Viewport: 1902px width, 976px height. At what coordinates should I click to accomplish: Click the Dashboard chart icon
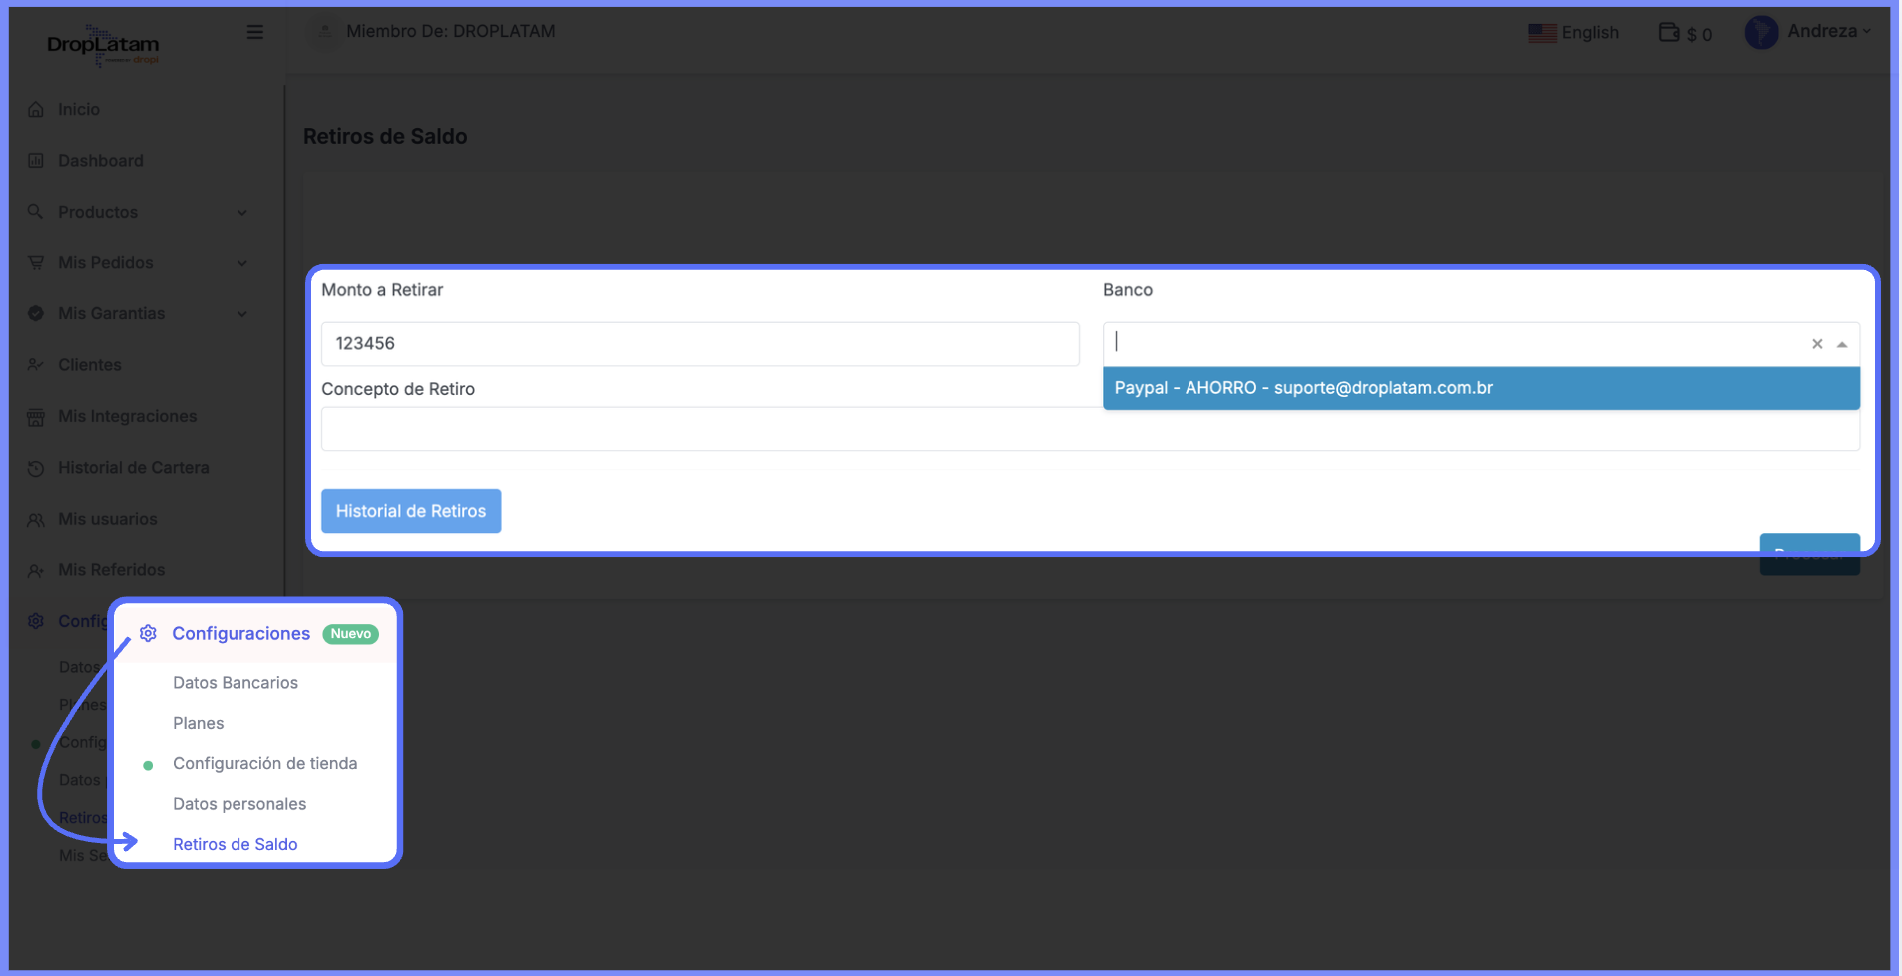pyautogui.click(x=36, y=161)
